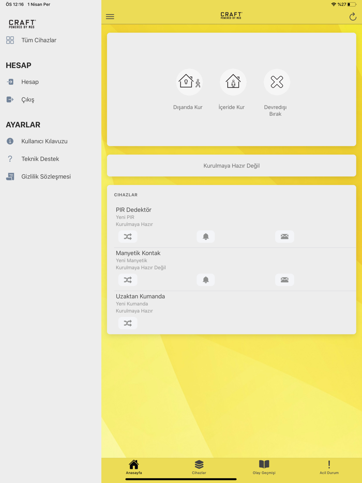Tap envelope icon for Manyetik Kontak
Screen dimensions: 362x483
click(284, 280)
